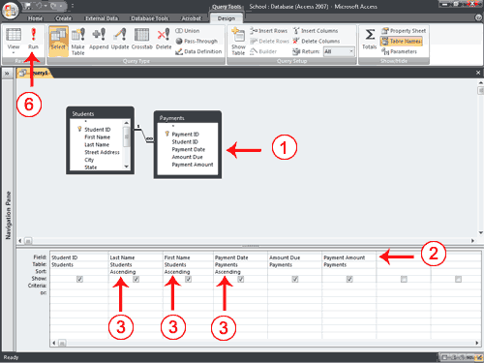Image resolution: width=484 pixels, height=363 pixels.
Task: Click the Last Name Sort cell
Action: 136,272
